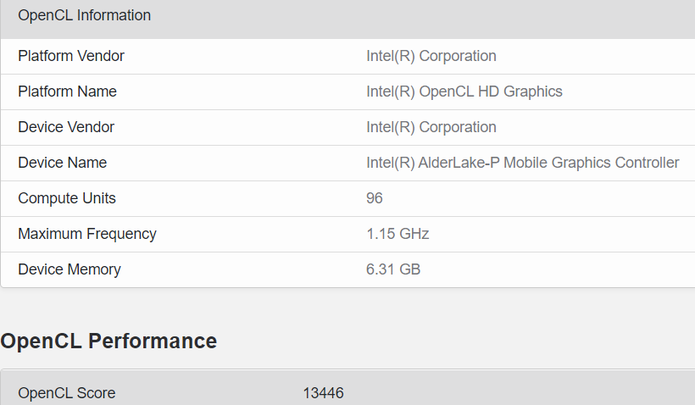Click the Device Memory row label
The image size is (695, 405).
click(69, 269)
